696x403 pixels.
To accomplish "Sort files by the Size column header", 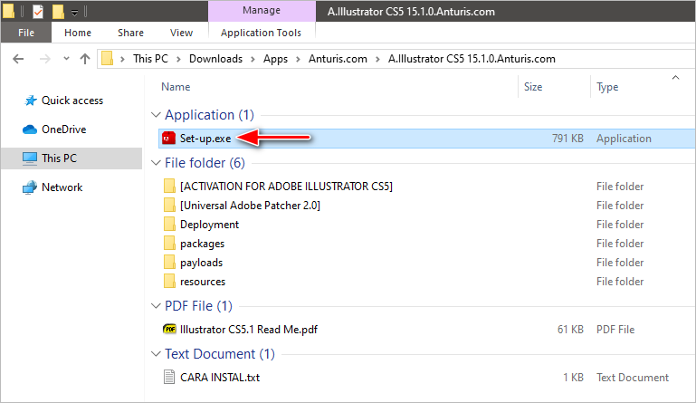I will click(533, 87).
